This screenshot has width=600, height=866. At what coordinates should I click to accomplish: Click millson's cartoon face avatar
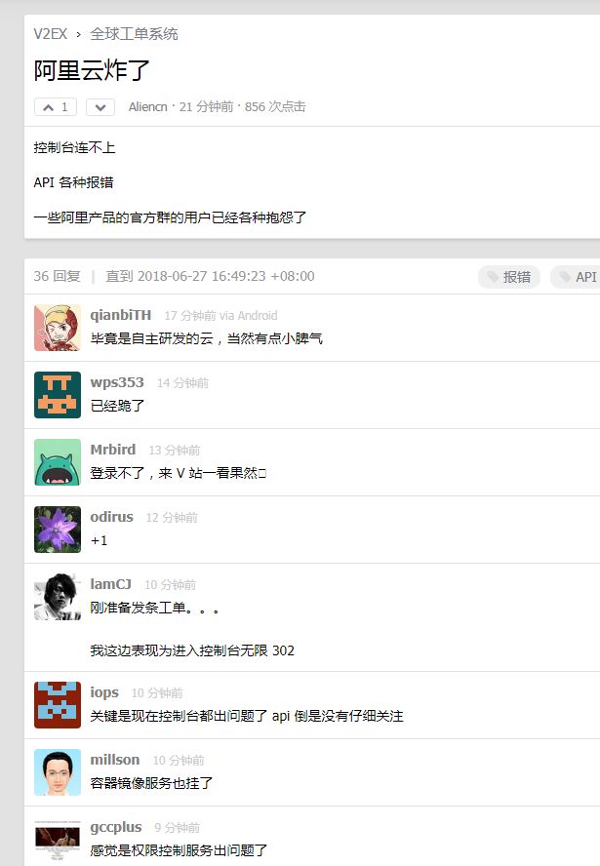coord(58,772)
